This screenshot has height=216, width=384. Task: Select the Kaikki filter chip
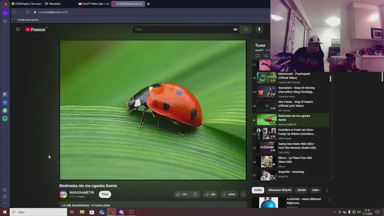(x=258, y=190)
